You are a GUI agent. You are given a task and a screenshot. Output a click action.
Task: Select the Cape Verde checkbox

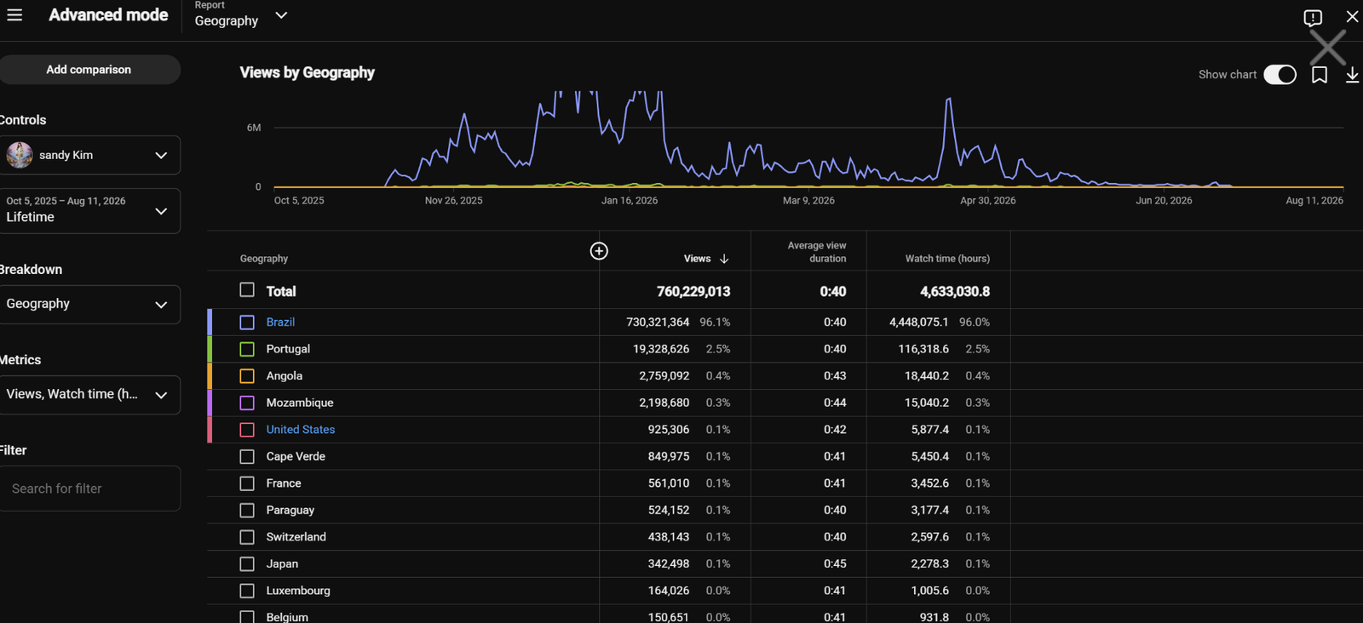click(247, 457)
